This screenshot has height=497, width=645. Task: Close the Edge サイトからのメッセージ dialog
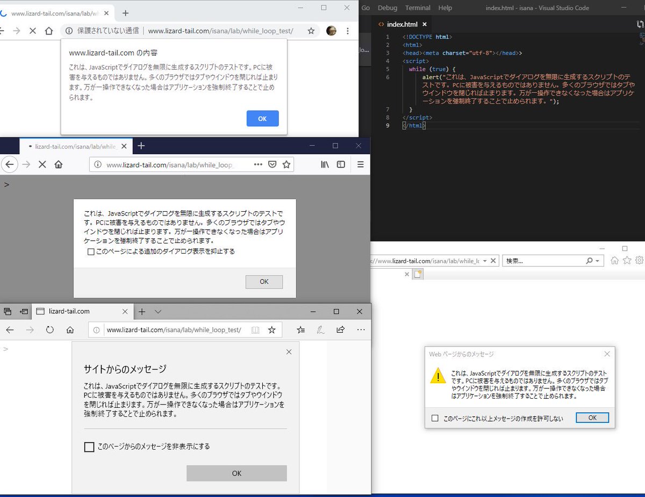pyautogui.click(x=289, y=352)
